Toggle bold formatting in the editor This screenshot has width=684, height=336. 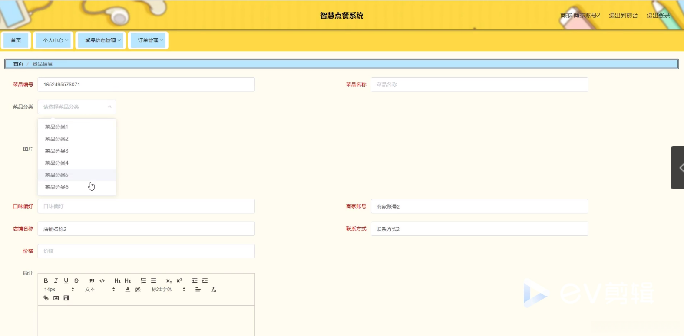click(x=46, y=281)
